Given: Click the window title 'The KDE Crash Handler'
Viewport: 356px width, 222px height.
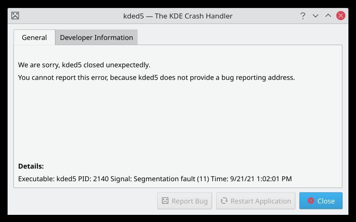Looking at the screenshot, I should pos(194,16).
